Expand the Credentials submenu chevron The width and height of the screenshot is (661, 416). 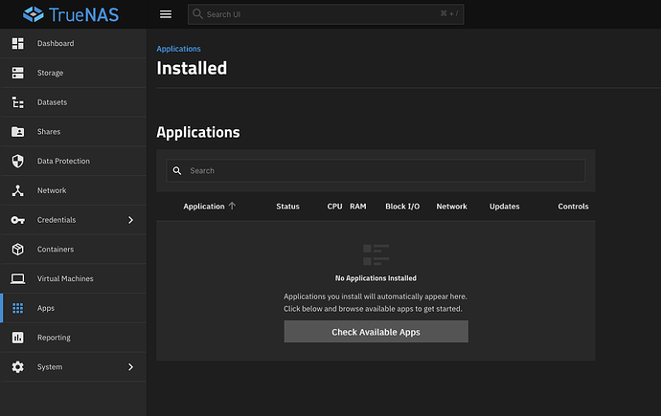pyautogui.click(x=131, y=220)
